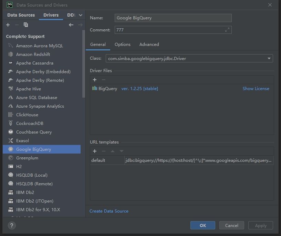Navigate back with the left arrow
Image resolution: width=281 pixels, height=236 pixels.
click(71, 25)
